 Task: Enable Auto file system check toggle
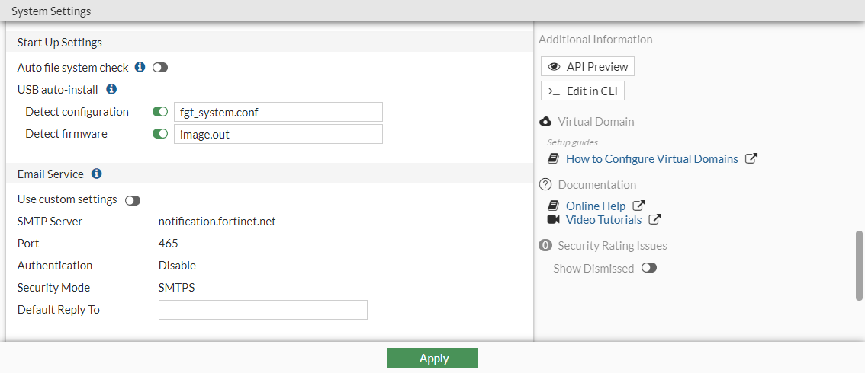coord(160,68)
